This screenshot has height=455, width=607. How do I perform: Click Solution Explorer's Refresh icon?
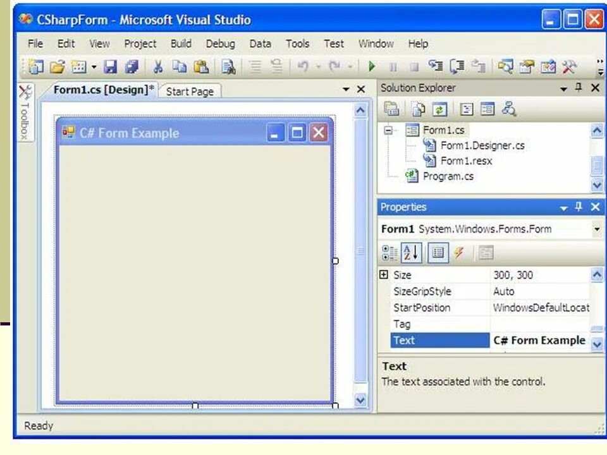(439, 109)
